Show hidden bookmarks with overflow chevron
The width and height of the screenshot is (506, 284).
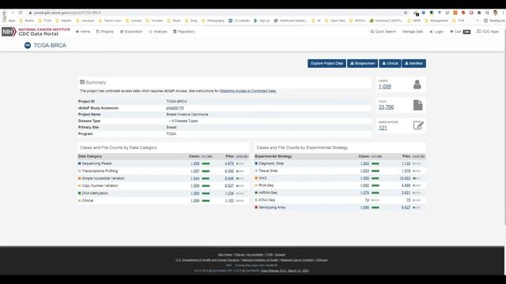tap(478, 21)
